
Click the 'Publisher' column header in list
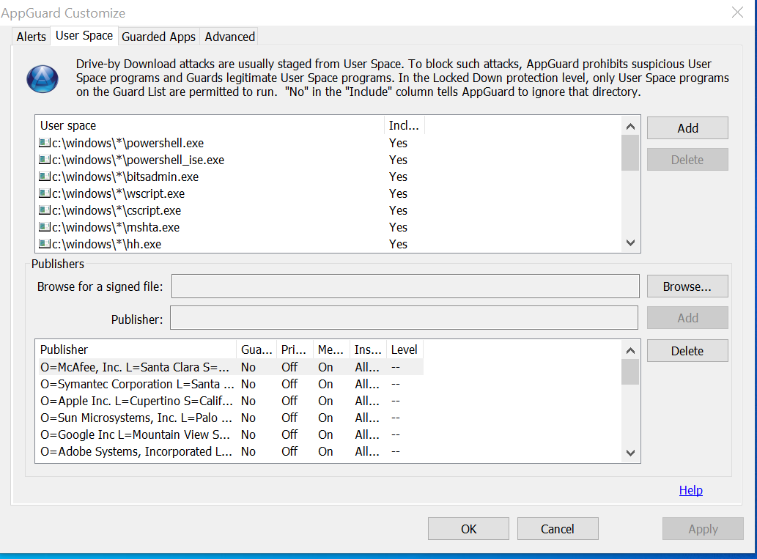[x=136, y=349]
